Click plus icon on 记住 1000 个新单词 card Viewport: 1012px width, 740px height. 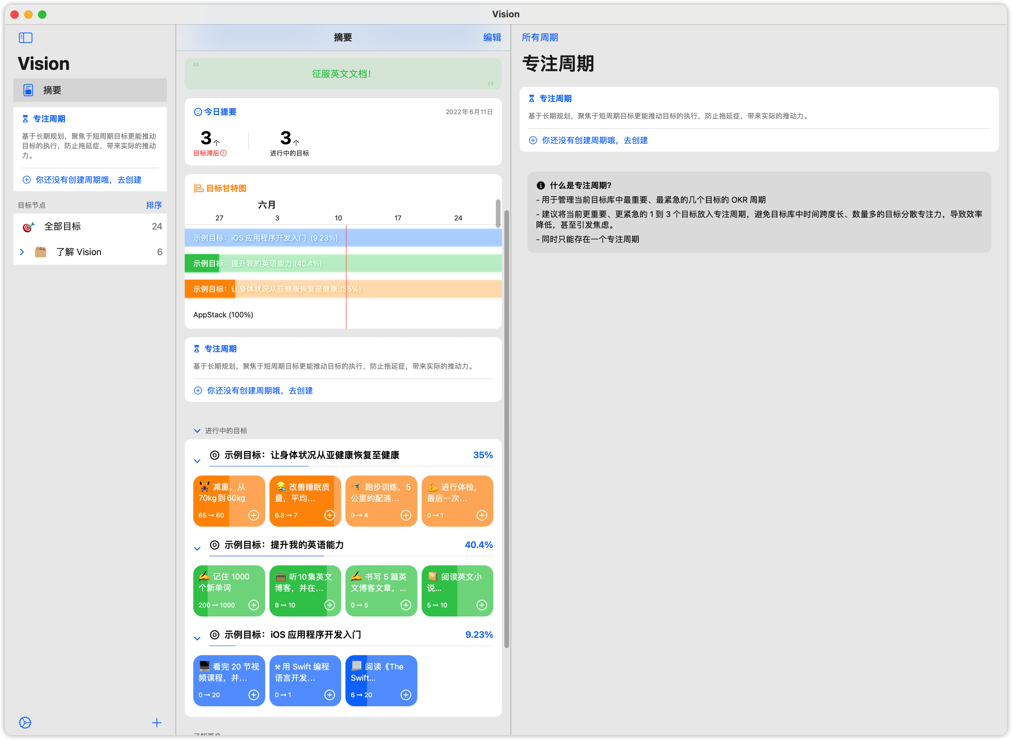(253, 605)
